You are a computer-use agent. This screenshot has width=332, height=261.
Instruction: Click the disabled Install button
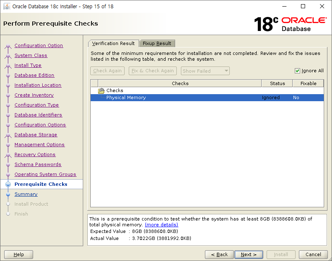click(x=281, y=254)
